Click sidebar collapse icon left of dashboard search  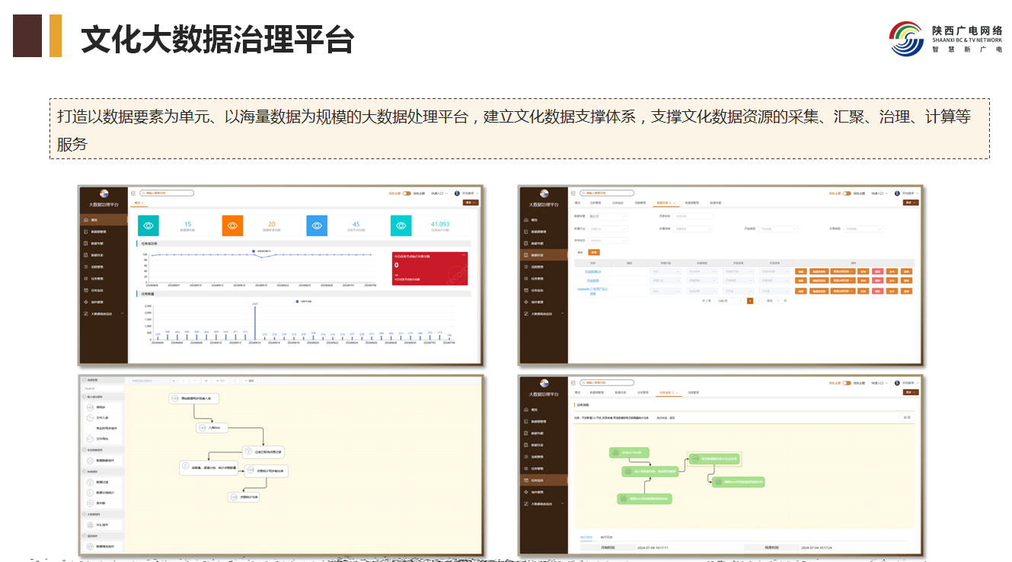pyautogui.click(x=132, y=193)
